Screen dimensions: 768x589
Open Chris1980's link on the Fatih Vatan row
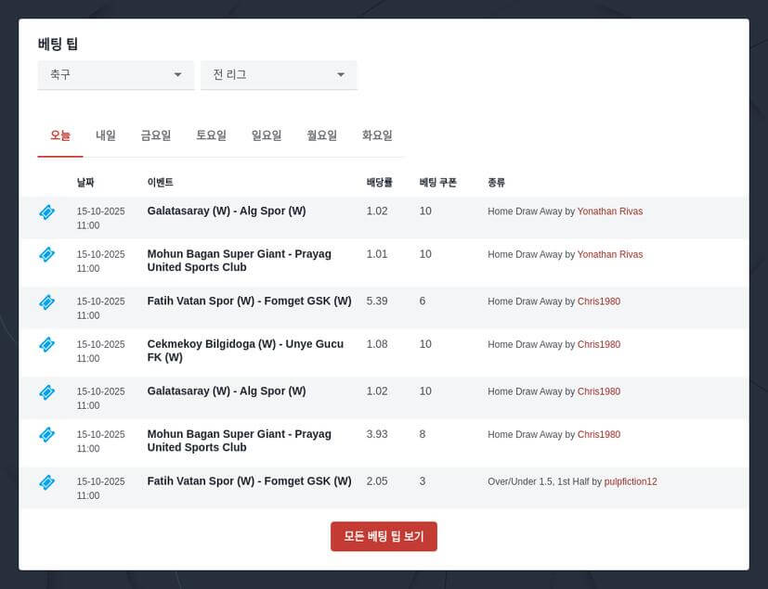click(598, 301)
